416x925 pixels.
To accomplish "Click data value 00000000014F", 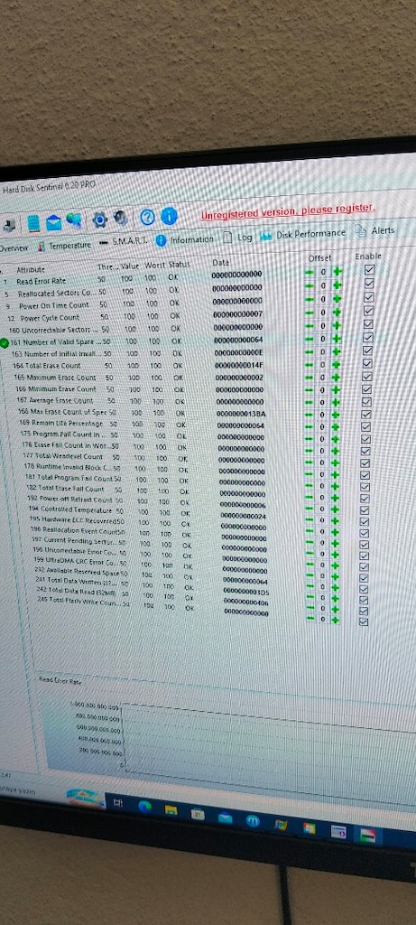I will coord(238,366).
